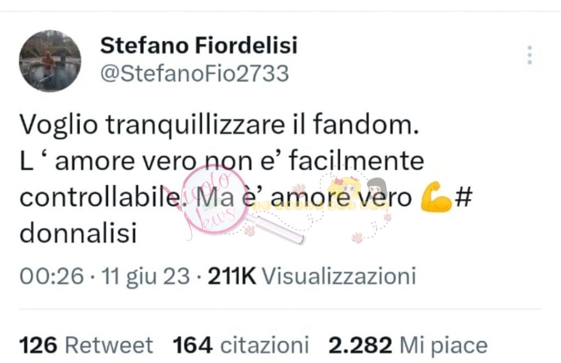Viewport: 561px width, 363px height.
Task: Click the flexed biceps emoji
Action: 436,197
